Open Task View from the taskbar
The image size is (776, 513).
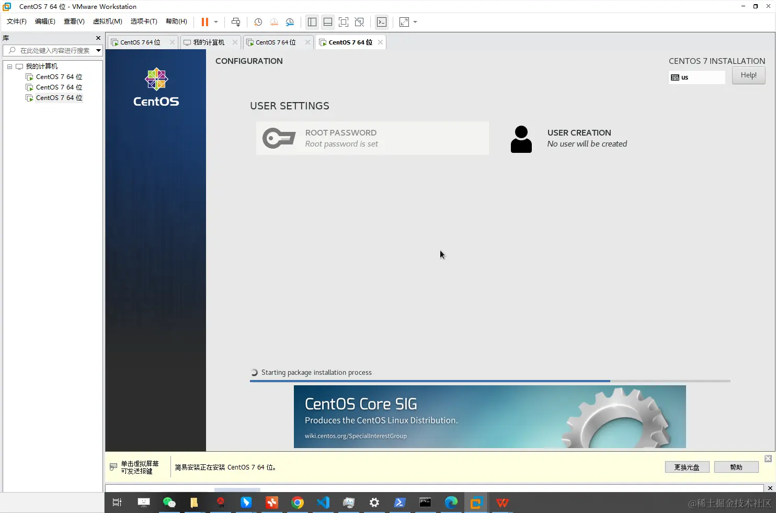[x=117, y=503]
